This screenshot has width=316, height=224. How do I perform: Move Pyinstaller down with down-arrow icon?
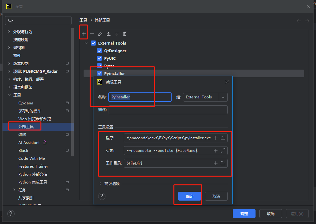(117, 34)
